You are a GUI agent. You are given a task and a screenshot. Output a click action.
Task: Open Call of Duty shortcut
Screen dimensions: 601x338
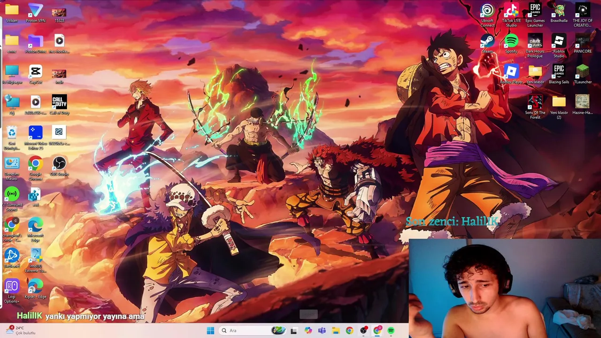[x=59, y=105]
